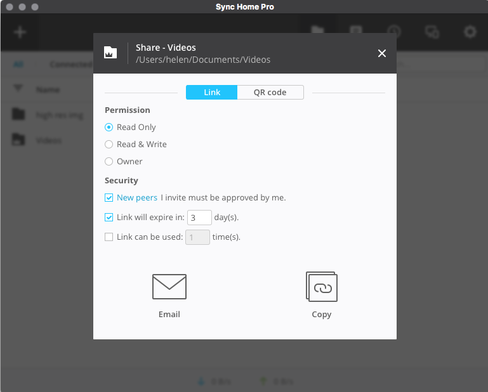Click the macOS green zoom window button

[35, 7]
